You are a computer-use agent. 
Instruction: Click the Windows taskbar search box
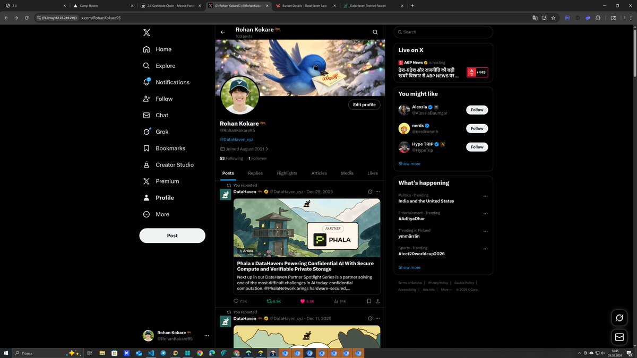[x=48, y=353]
